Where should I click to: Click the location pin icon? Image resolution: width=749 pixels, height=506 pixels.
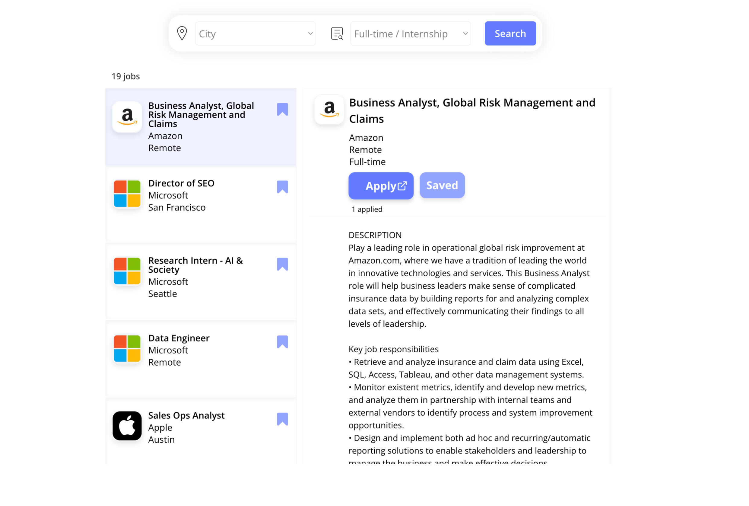pos(182,34)
